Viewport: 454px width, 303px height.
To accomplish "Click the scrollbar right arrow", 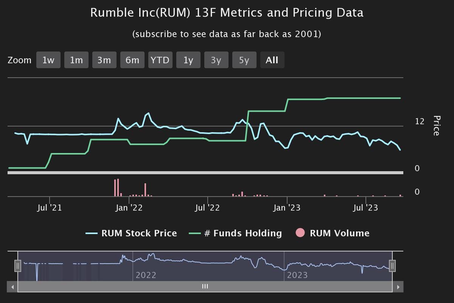I will tap(398, 287).
